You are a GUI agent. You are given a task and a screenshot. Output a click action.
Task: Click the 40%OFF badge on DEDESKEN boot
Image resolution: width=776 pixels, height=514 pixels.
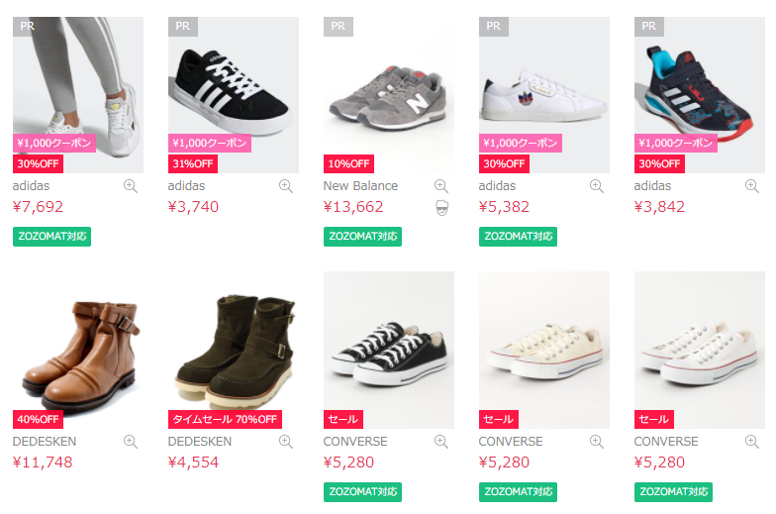click(x=37, y=419)
